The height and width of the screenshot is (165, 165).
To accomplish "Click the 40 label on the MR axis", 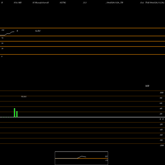I will click(x=161, y=109).
